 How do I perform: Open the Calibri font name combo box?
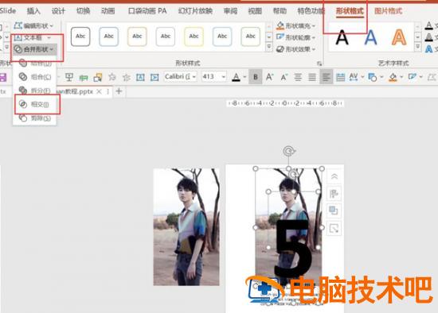(181, 76)
